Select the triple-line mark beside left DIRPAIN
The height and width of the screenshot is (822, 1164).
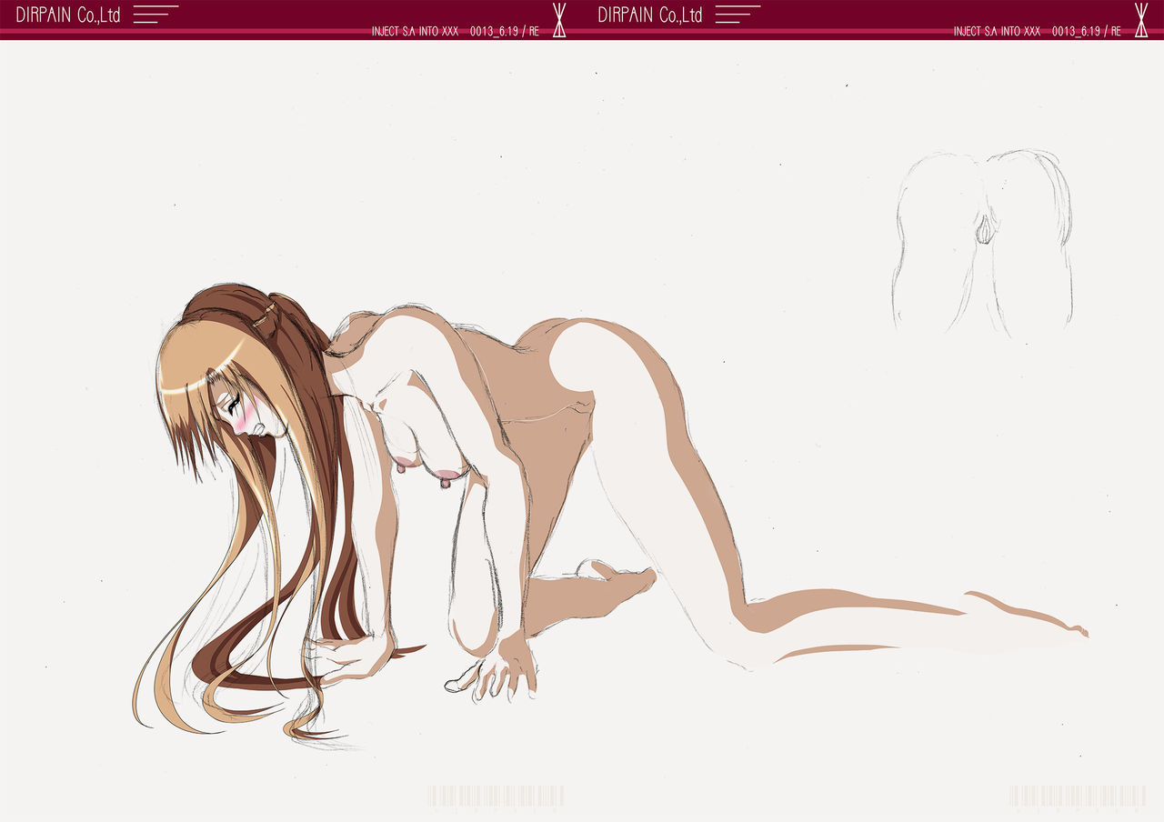(155, 15)
